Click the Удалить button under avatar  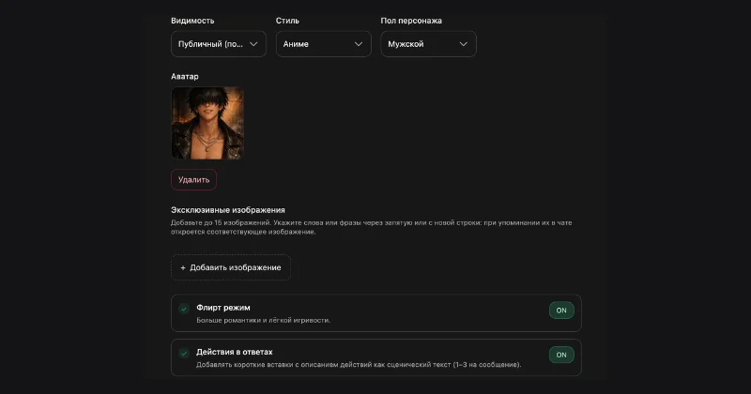pos(193,180)
